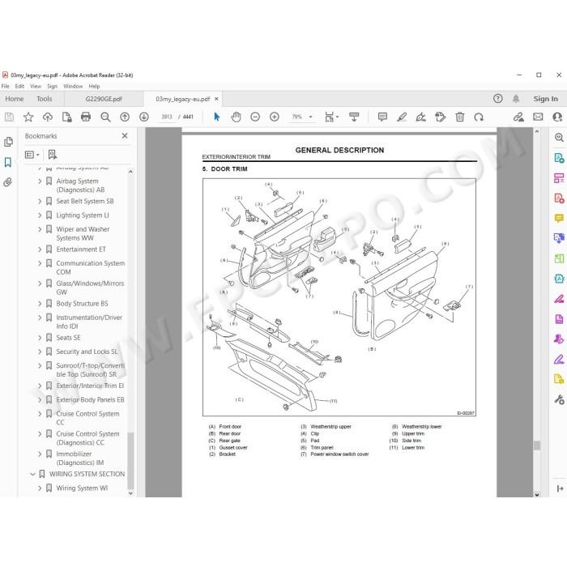Click the document vertical scrollbar thumb

pos(537,446)
